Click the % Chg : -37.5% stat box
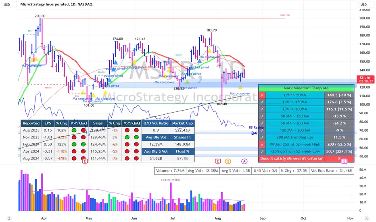This screenshot has height=222, width=376. pyautogui.click(x=294, y=171)
